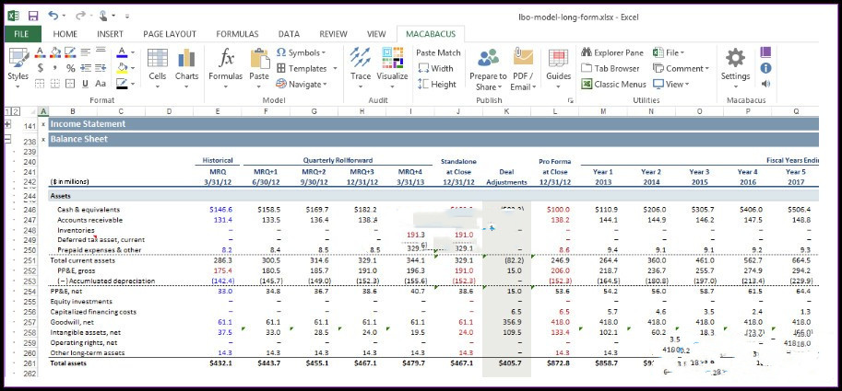The height and width of the screenshot is (391, 842).
Task: Expand the Income Statement row group
Action: (x=8, y=123)
